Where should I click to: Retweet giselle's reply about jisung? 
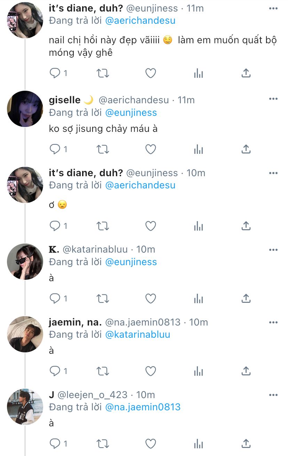[x=103, y=149]
